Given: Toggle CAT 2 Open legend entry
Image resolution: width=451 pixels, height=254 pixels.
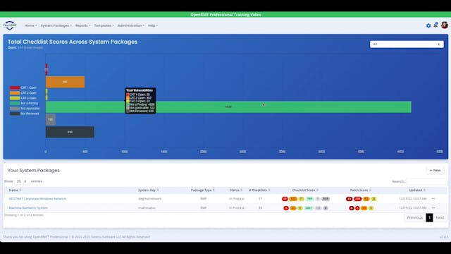Looking at the screenshot, I should (x=23, y=92).
